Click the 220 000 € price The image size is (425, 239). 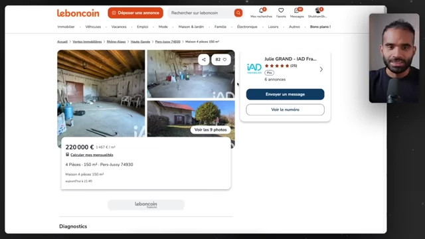pyautogui.click(x=80, y=147)
